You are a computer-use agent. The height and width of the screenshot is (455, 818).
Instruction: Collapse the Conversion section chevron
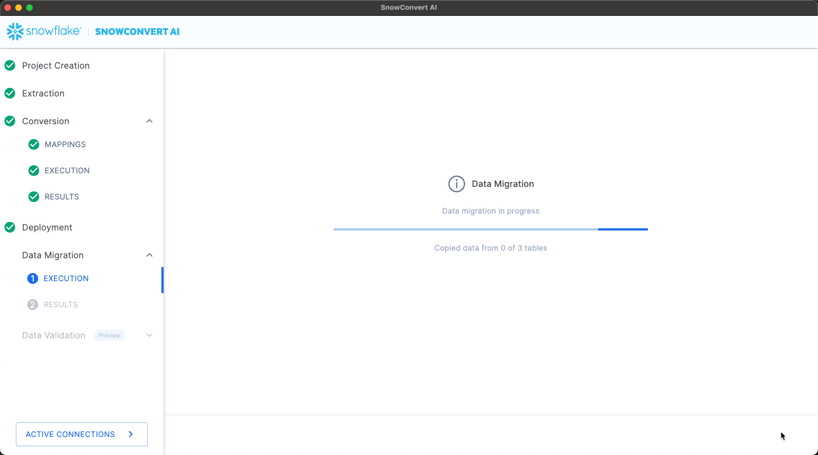[149, 121]
